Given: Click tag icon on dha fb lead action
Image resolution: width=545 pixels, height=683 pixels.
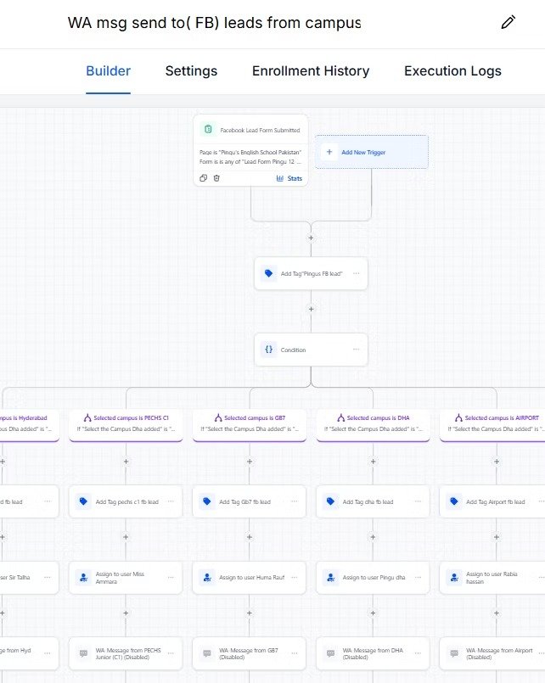Looking at the screenshot, I should (331, 501).
